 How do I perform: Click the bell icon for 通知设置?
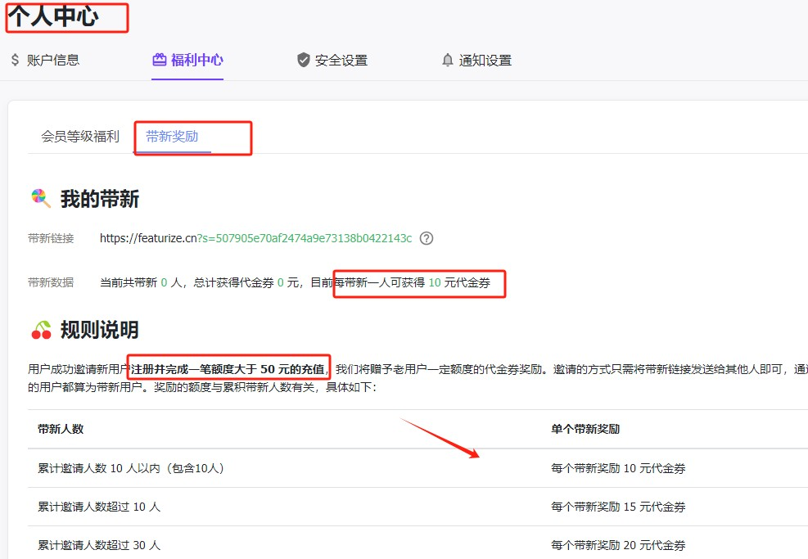point(447,60)
